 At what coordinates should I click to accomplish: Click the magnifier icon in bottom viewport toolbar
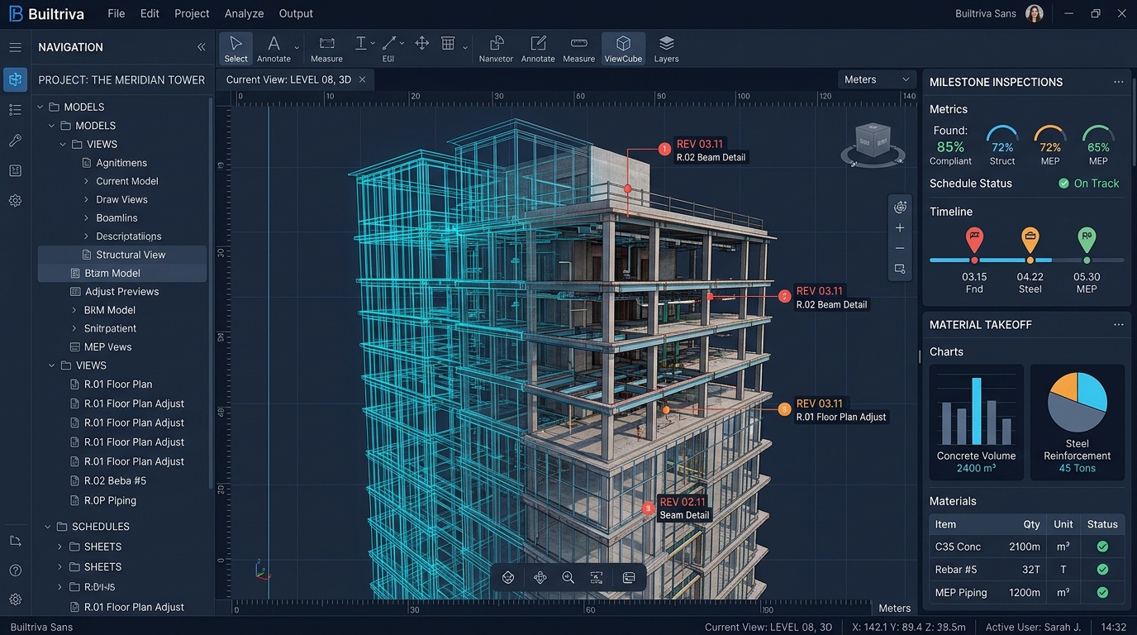pos(568,578)
